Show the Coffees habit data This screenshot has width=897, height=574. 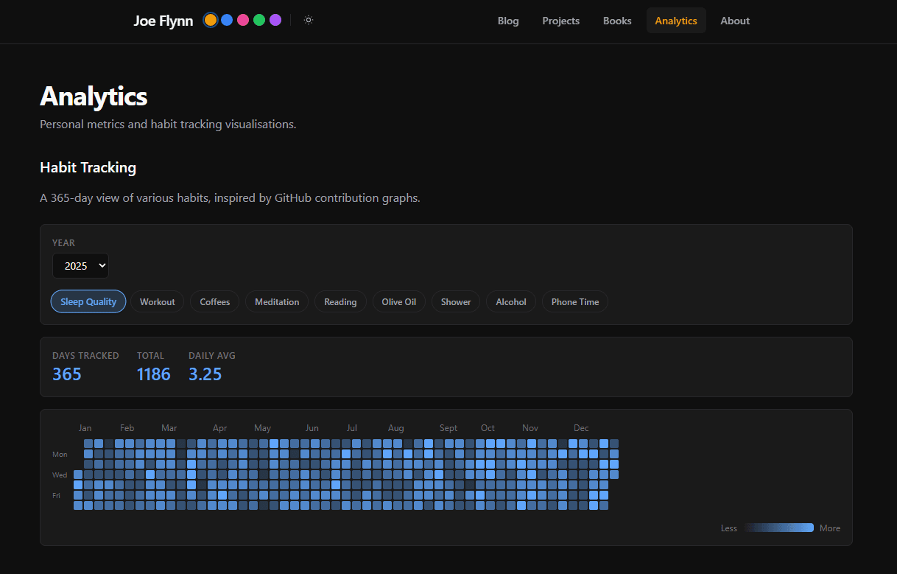click(x=215, y=301)
